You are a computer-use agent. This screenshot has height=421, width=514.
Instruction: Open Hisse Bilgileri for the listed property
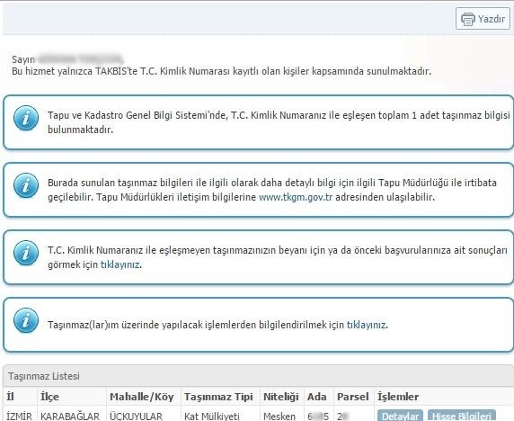pyautogui.click(x=462, y=416)
